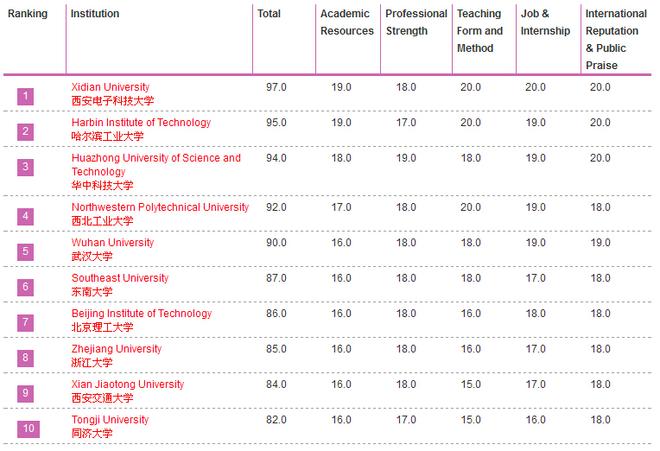Screen dimensions: 660x451
Task: Select Beijing Institute's Job & Internship 18.0
Action: click(x=536, y=314)
